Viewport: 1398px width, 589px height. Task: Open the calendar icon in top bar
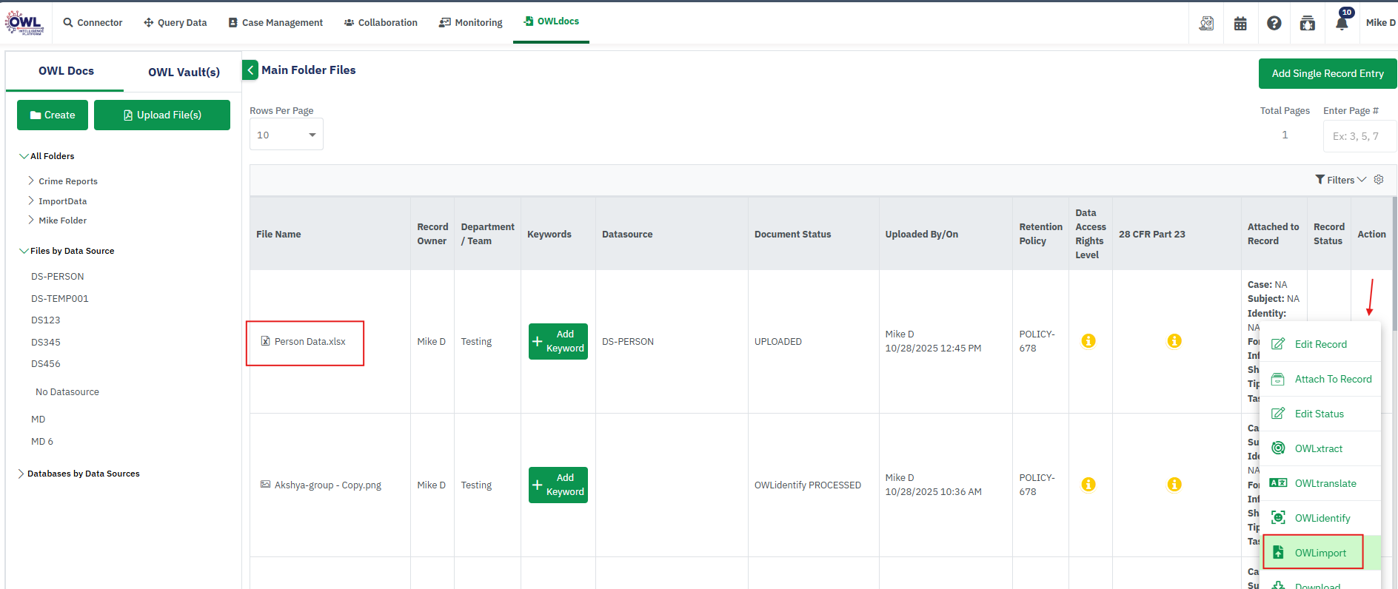click(1240, 24)
